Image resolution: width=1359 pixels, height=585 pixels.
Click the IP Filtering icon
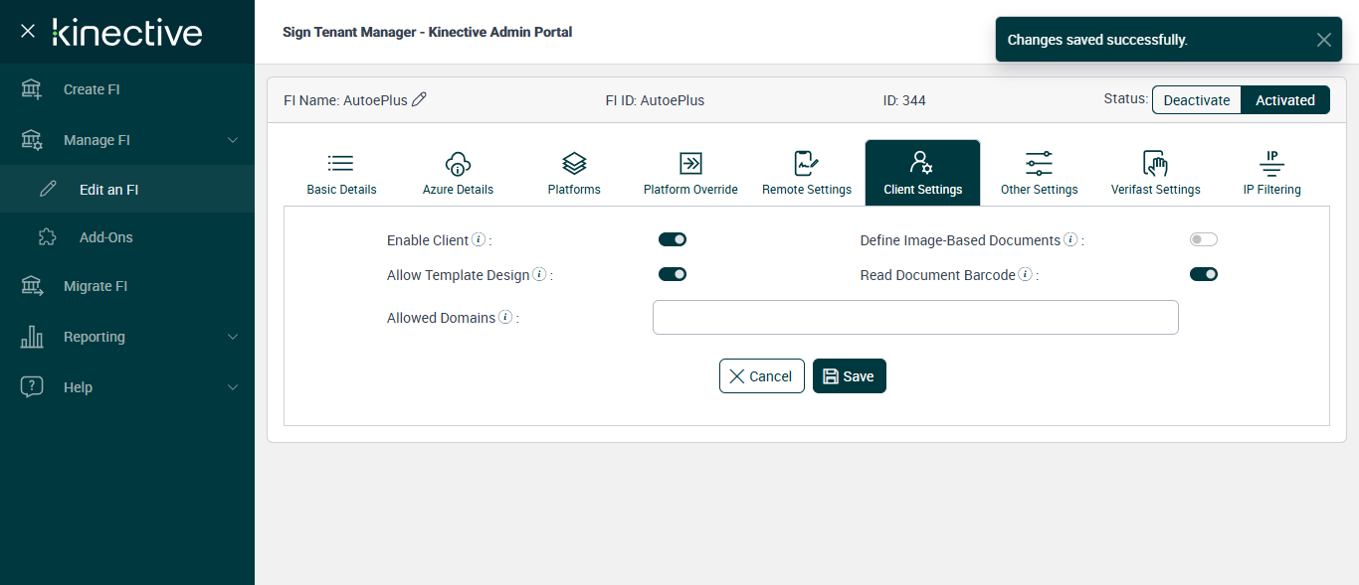[1271, 163]
